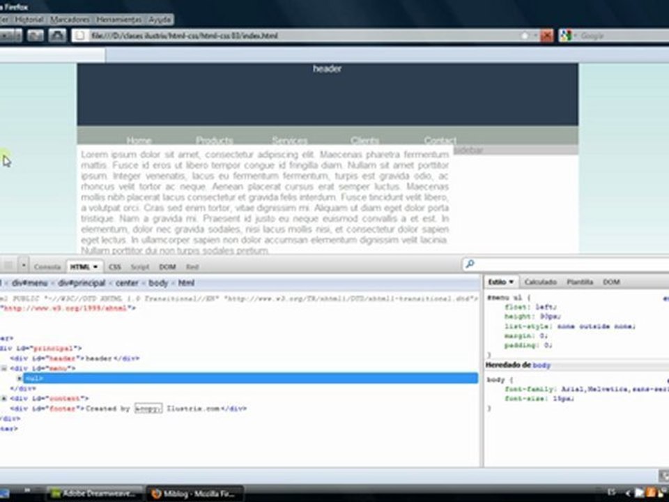The height and width of the screenshot is (502, 669).
Task: Click the reload page icon in the toolbar
Action: point(36,36)
